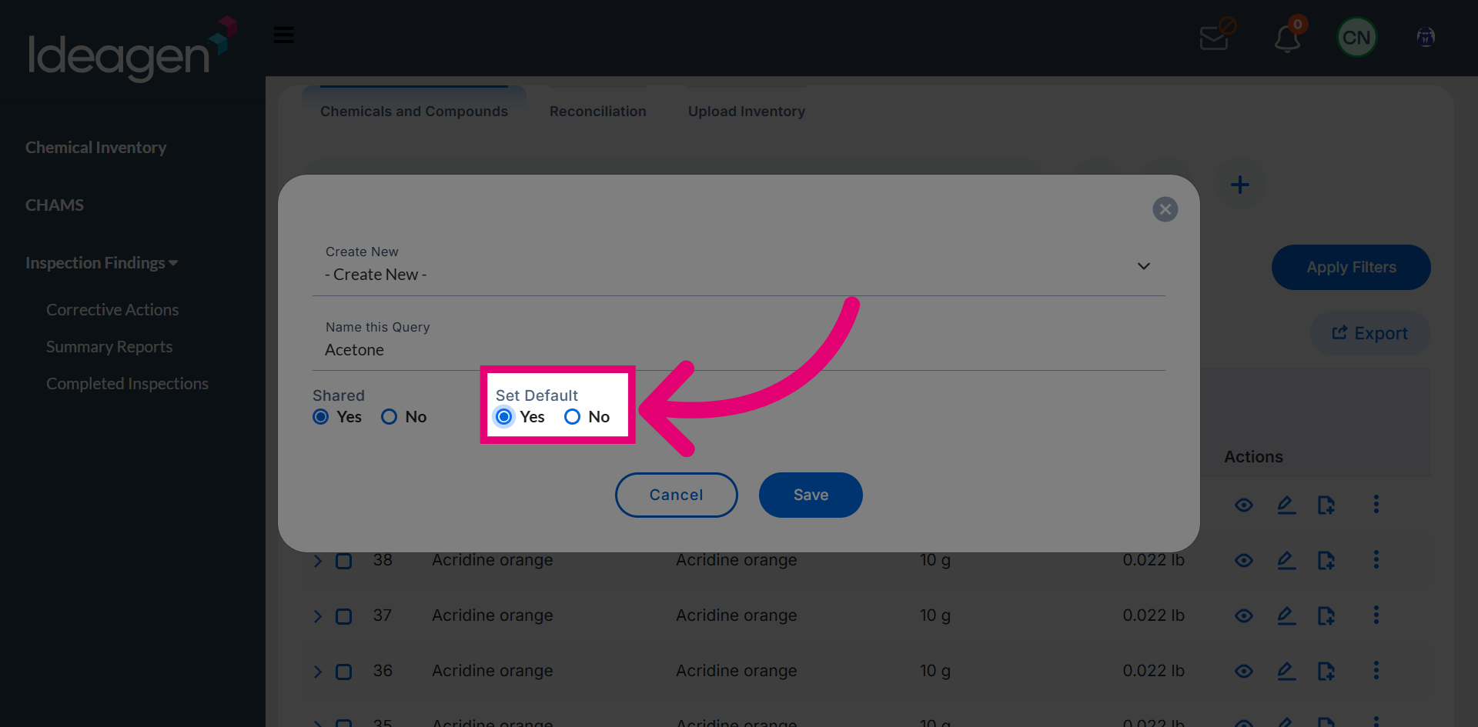
Task: Expand row 38 chevron
Action: pos(318,561)
